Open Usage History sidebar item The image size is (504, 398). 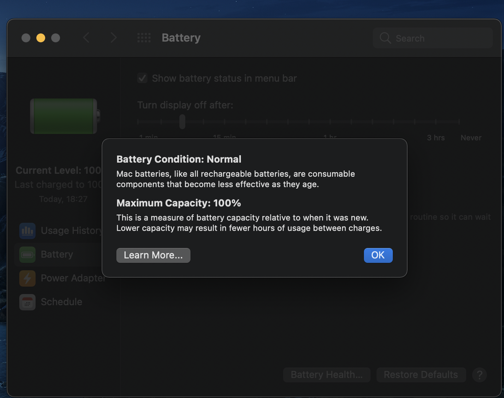click(72, 231)
